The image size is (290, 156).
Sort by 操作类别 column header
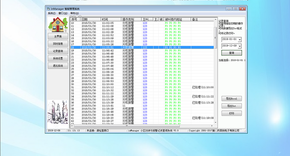point(131,19)
